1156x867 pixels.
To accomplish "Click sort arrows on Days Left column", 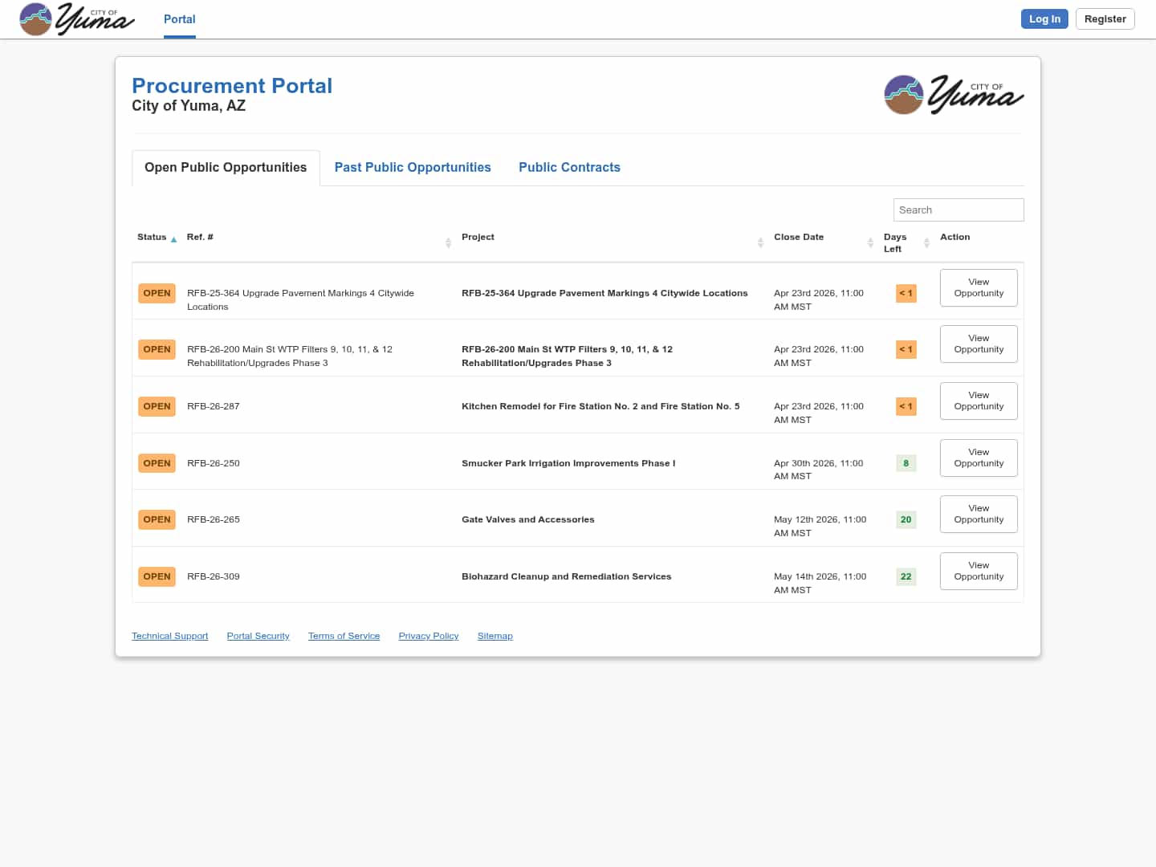I will tap(926, 242).
